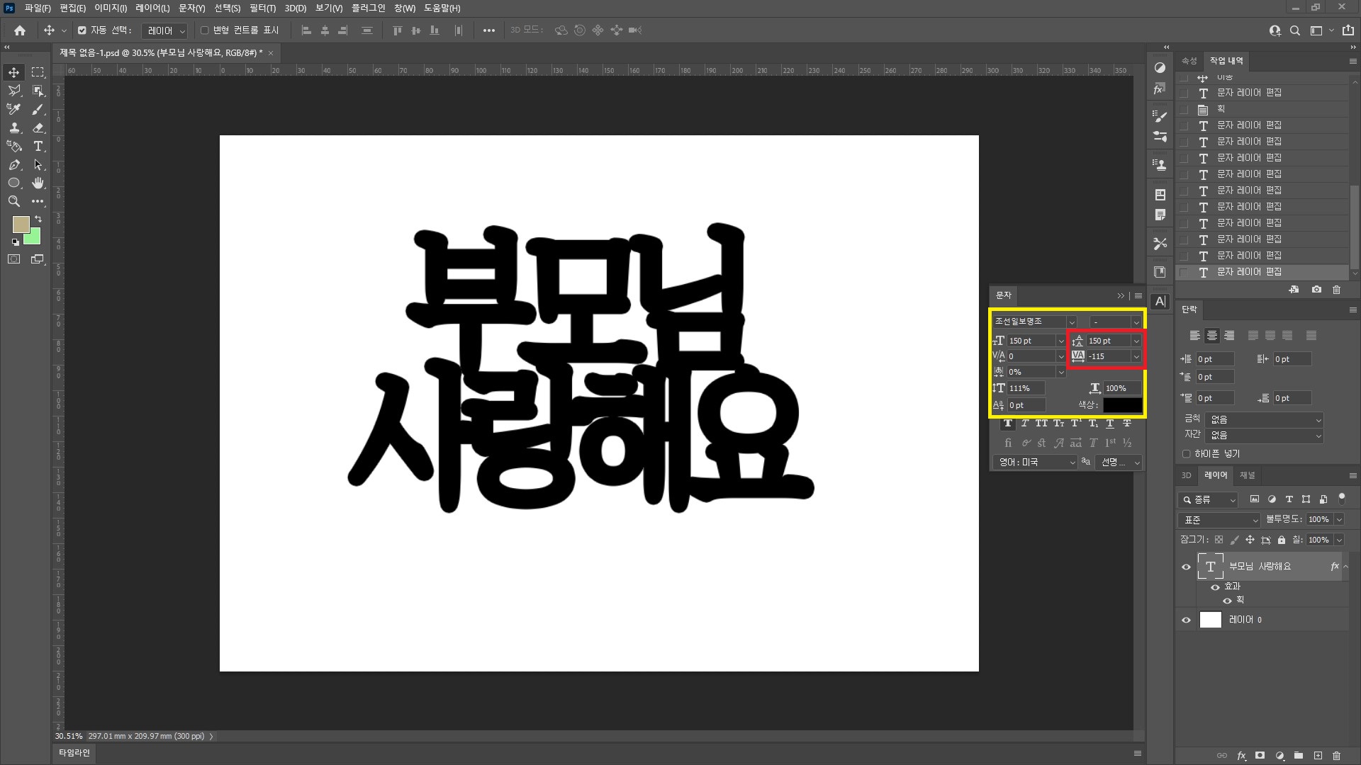Viewport: 1361px width, 765px height.
Task: Select the Zoom tool in toolbar
Action: 13,202
